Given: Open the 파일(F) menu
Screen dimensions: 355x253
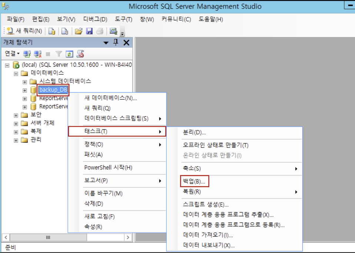Looking at the screenshot, I should (x=16, y=19).
